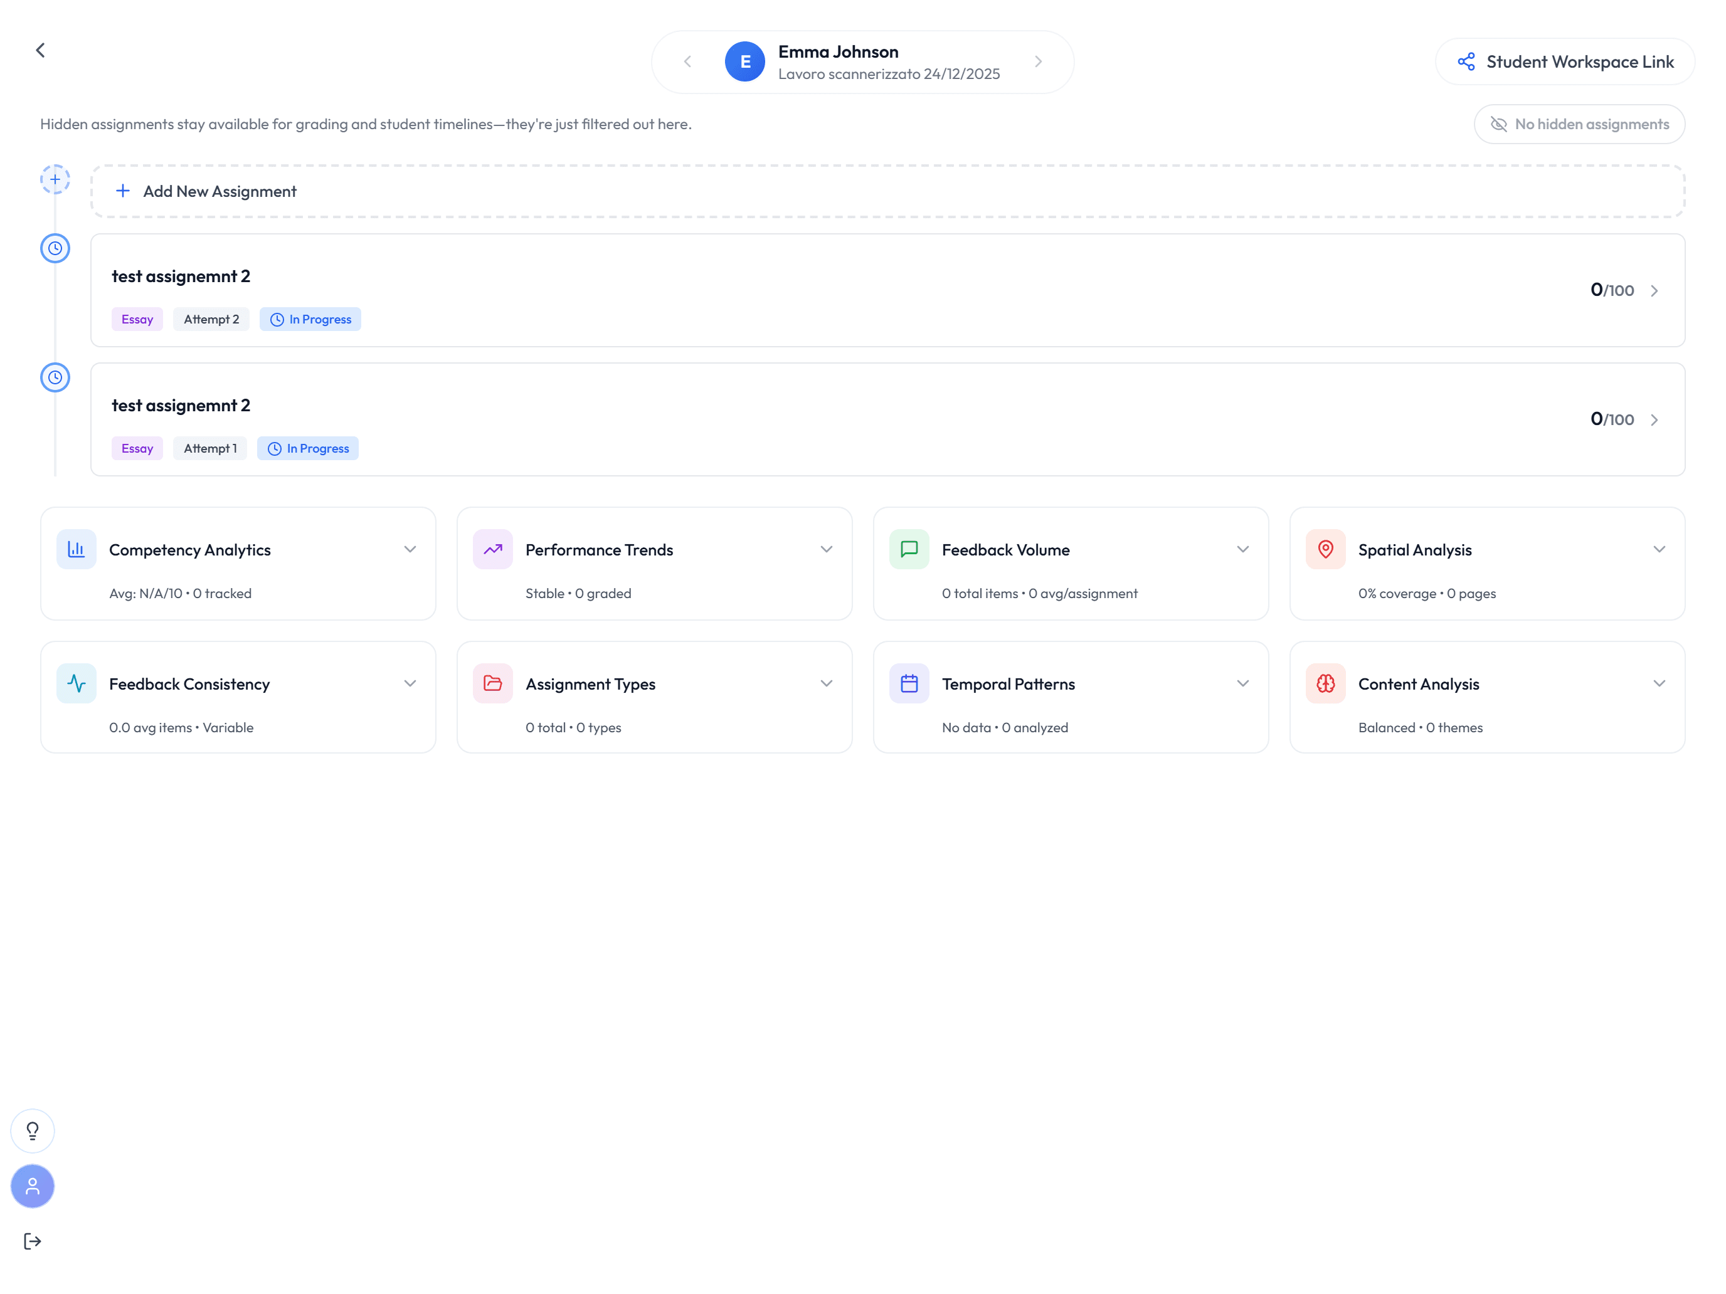This screenshot has height=1294, width=1726.
Task: Click the Competency Analytics bar chart icon
Action: tap(77, 549)
